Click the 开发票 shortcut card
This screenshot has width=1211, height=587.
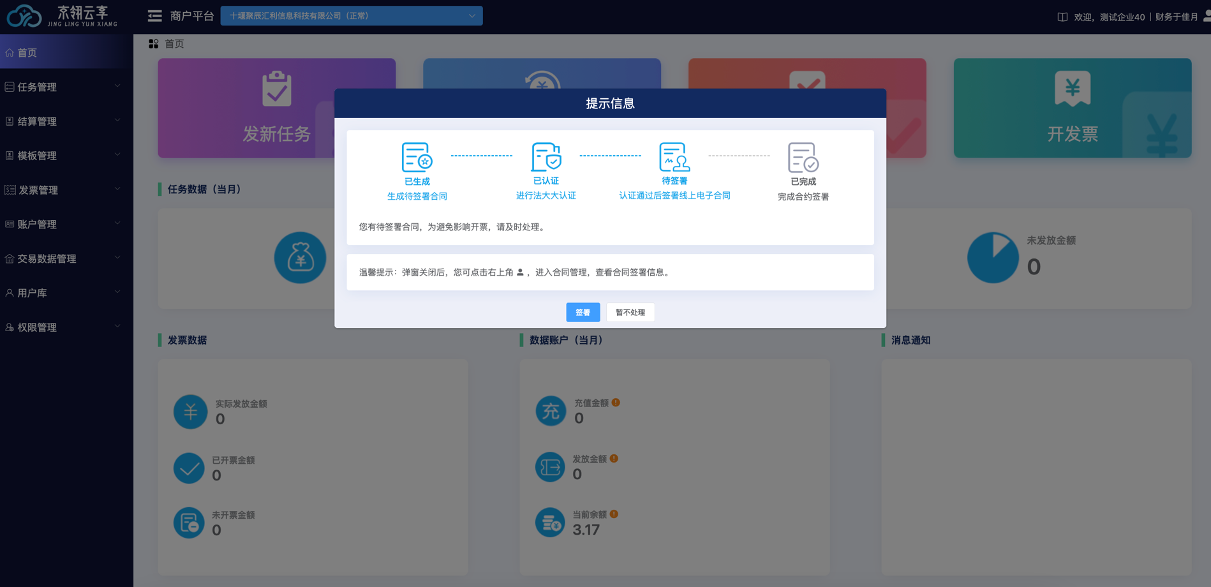point(1072,108)
